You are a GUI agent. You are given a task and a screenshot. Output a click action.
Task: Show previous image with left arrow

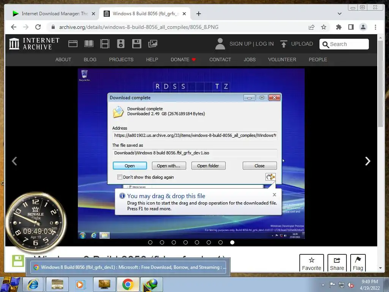[x=14, y=161]
